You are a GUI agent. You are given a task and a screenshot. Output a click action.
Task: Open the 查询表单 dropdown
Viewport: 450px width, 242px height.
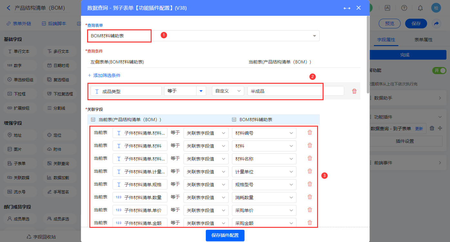coord(314,36)
